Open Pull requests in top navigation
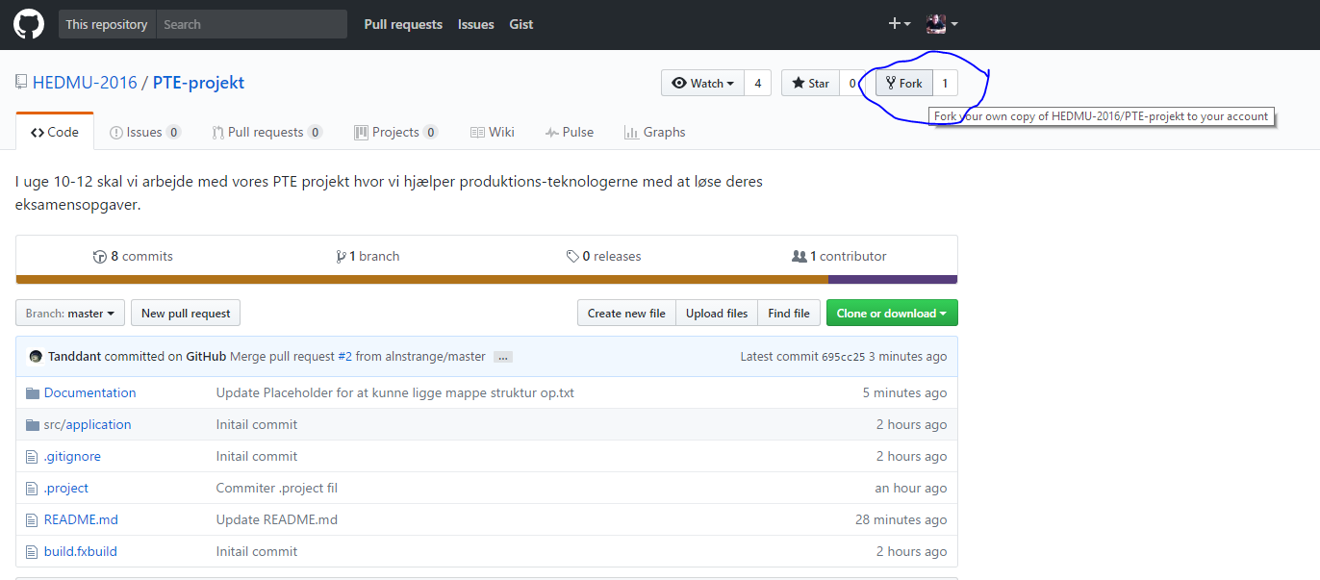This screenshot has height=580, width=1320. [403, 24]
